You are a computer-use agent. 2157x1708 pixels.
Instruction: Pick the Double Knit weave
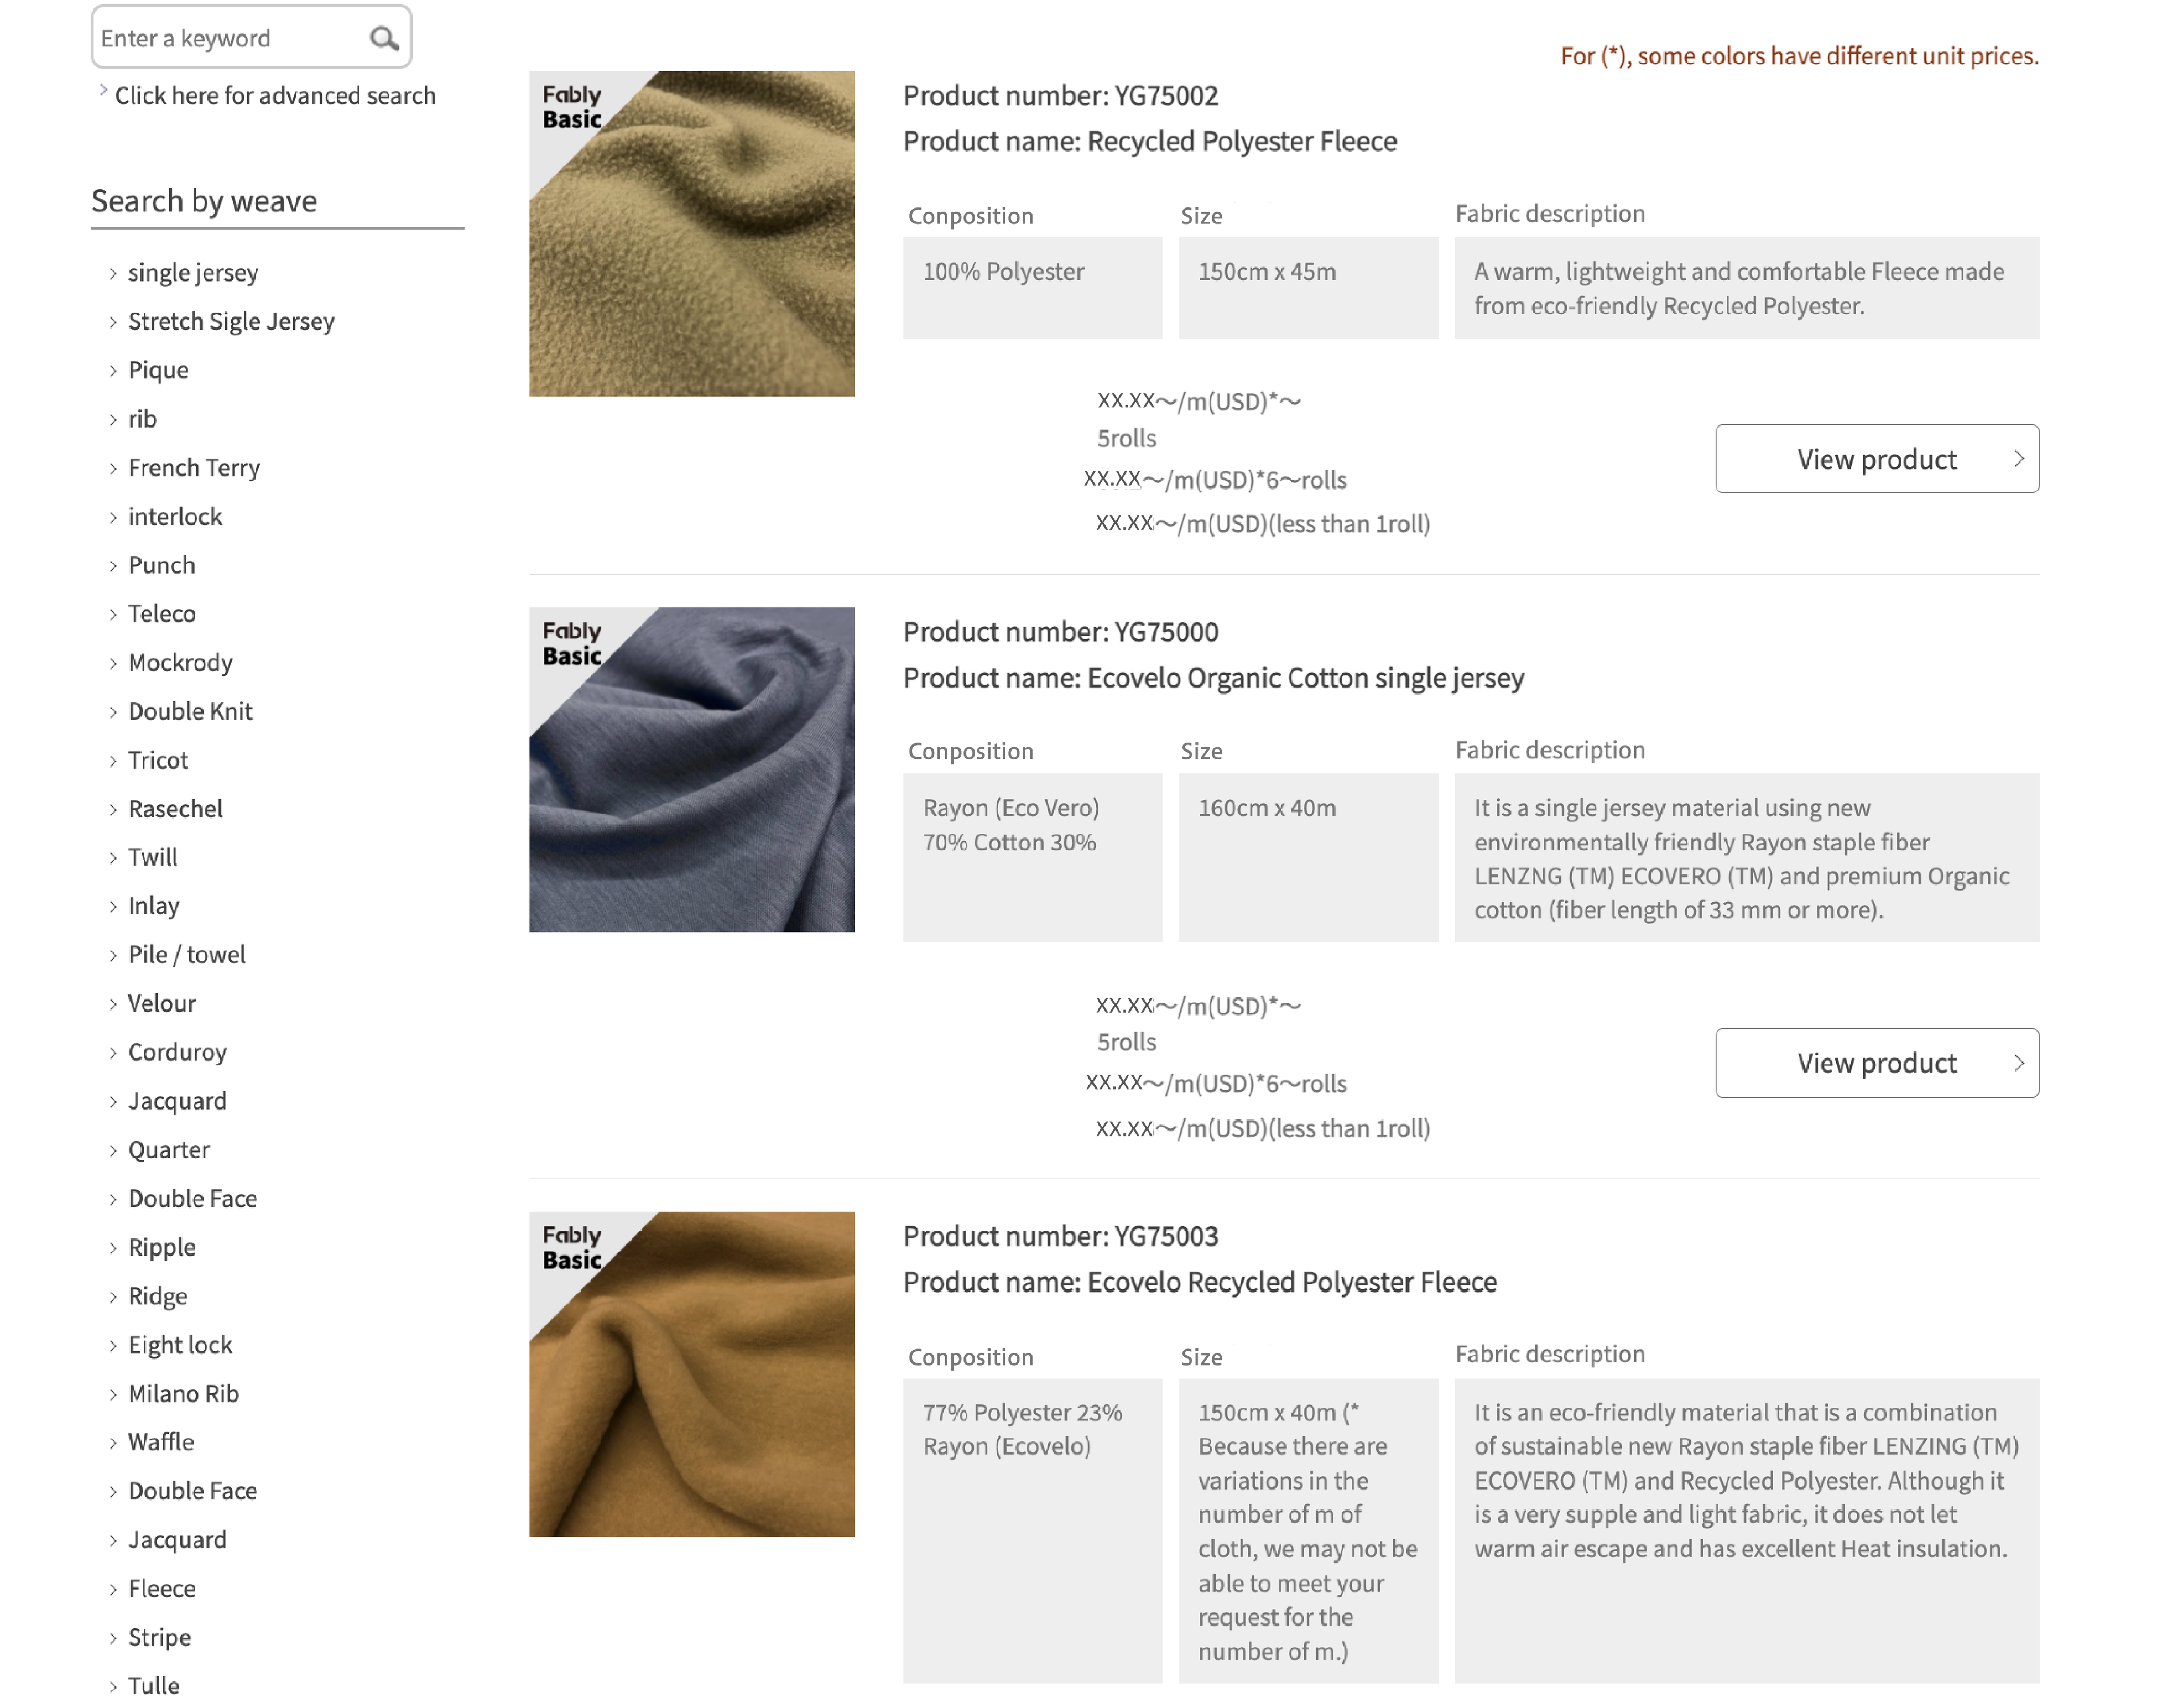[x=190, y=712]
